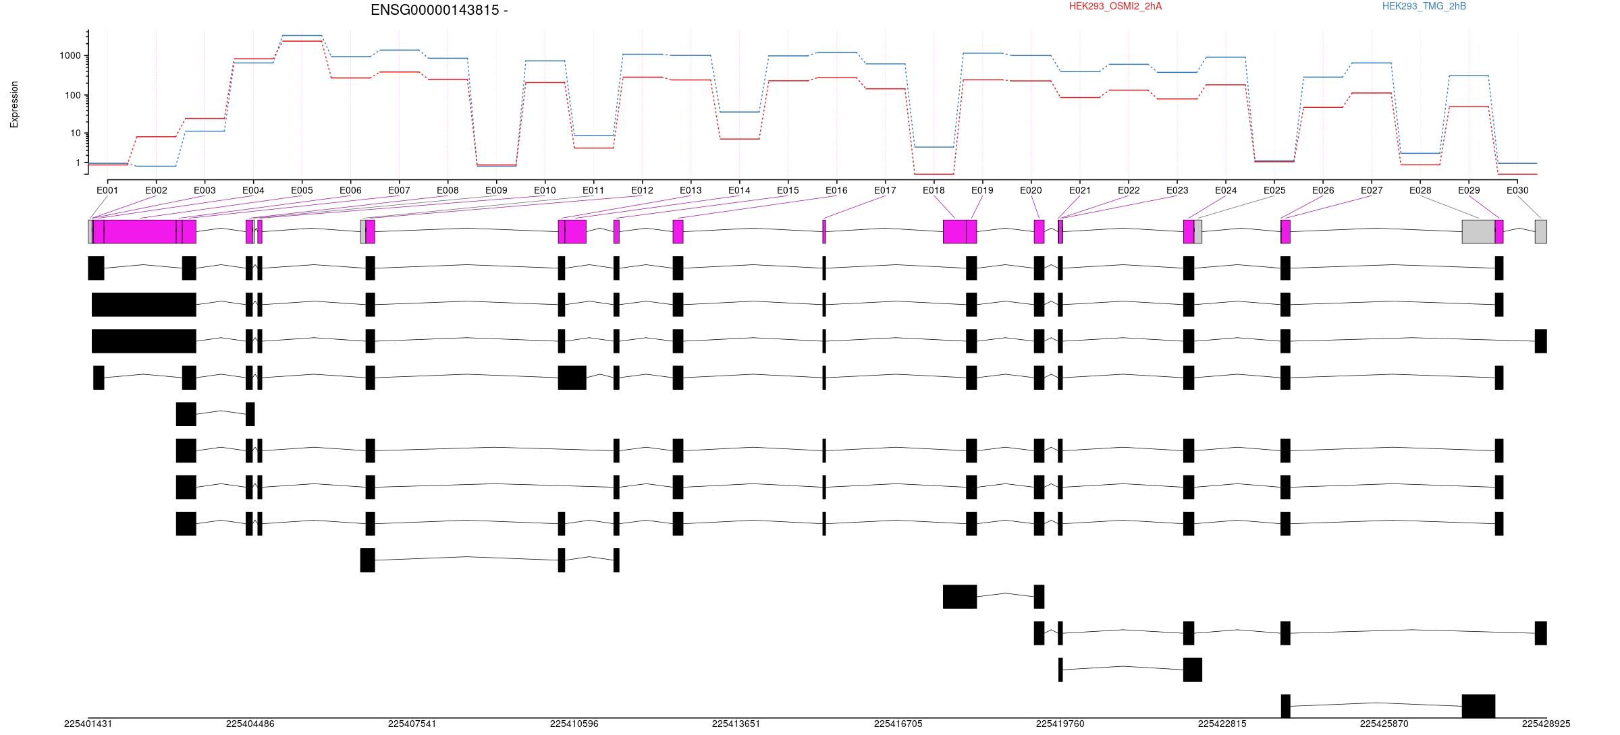Click genomic coordinate 225425870
1620x735 pixels.
(x=1384, y=724)
